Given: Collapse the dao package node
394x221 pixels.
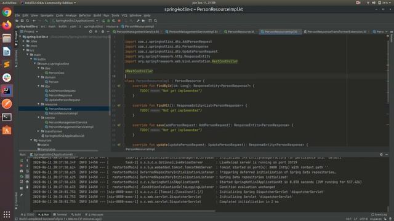Looking at the screenshot, I should tap(39, 68).
